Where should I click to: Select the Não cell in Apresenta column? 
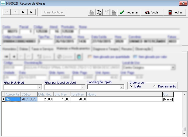(13, 99)
